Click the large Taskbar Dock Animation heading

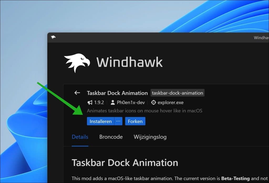[125, 163]
